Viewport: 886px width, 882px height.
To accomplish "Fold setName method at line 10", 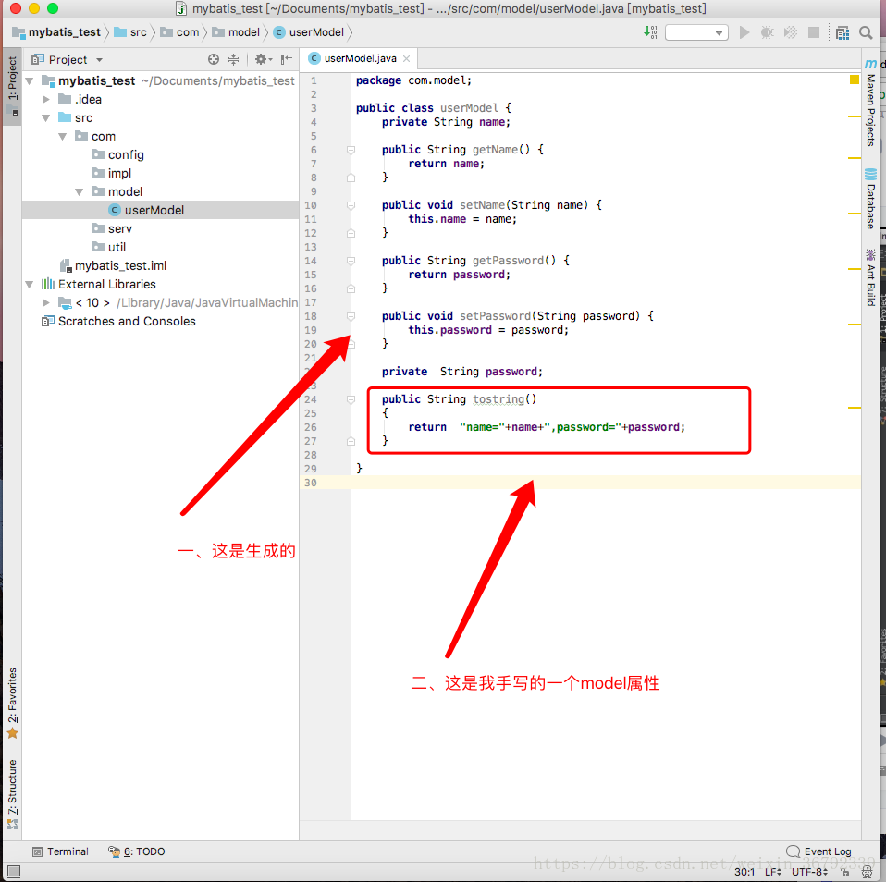I will (x=351, y=205).
